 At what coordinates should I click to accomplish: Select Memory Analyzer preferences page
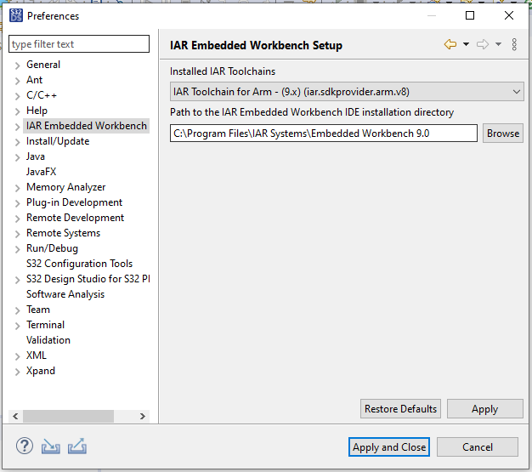click(65, 187)
